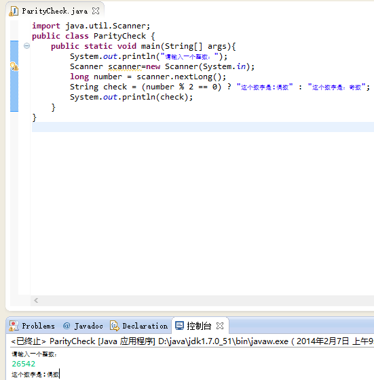Click the Java file icon on ParityCheck.java tab
Screen dimensions: 374x380
point(14,11)
